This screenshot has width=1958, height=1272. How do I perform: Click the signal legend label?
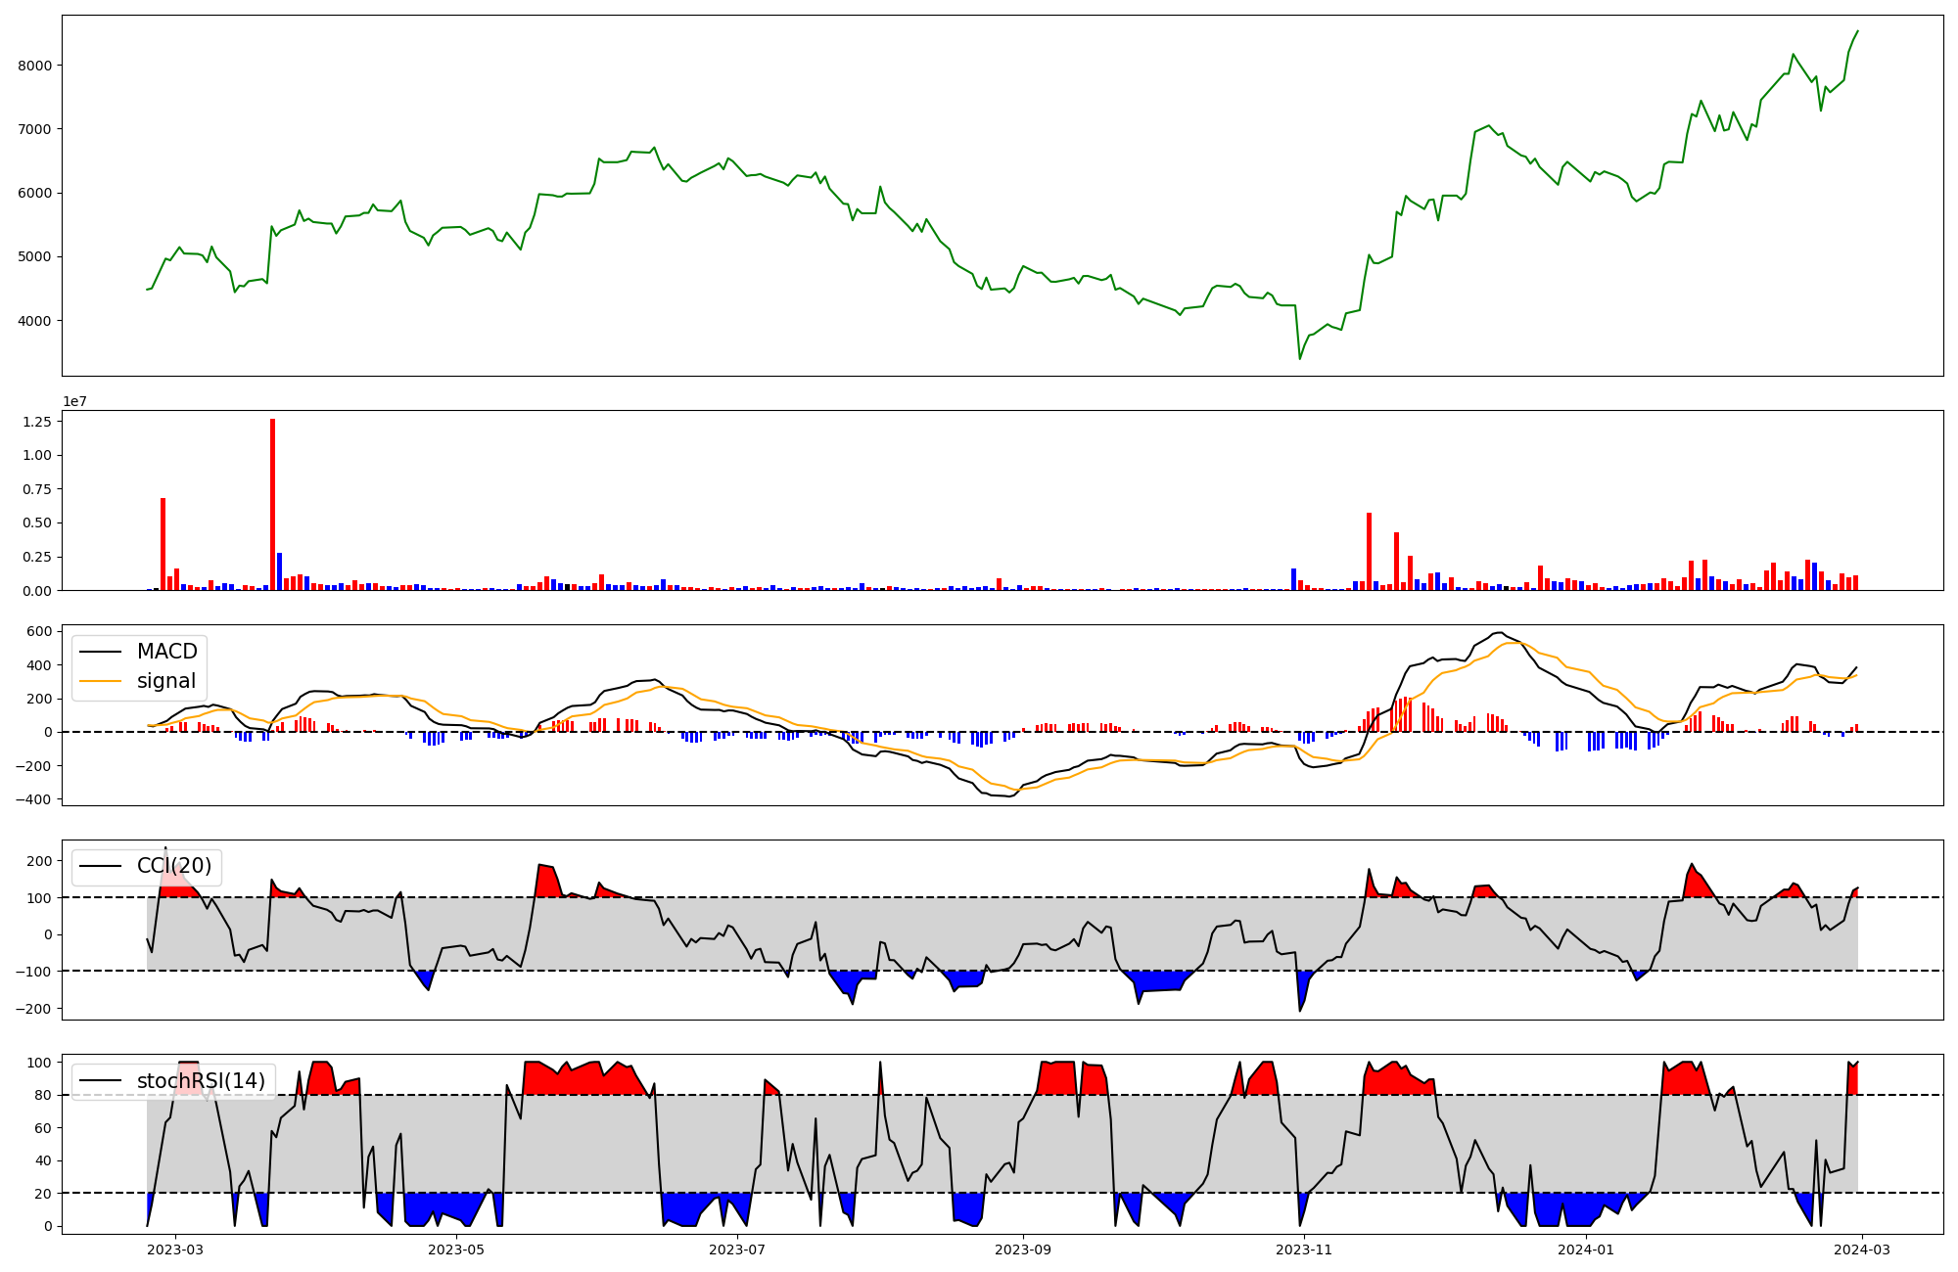tap(165, 681)
